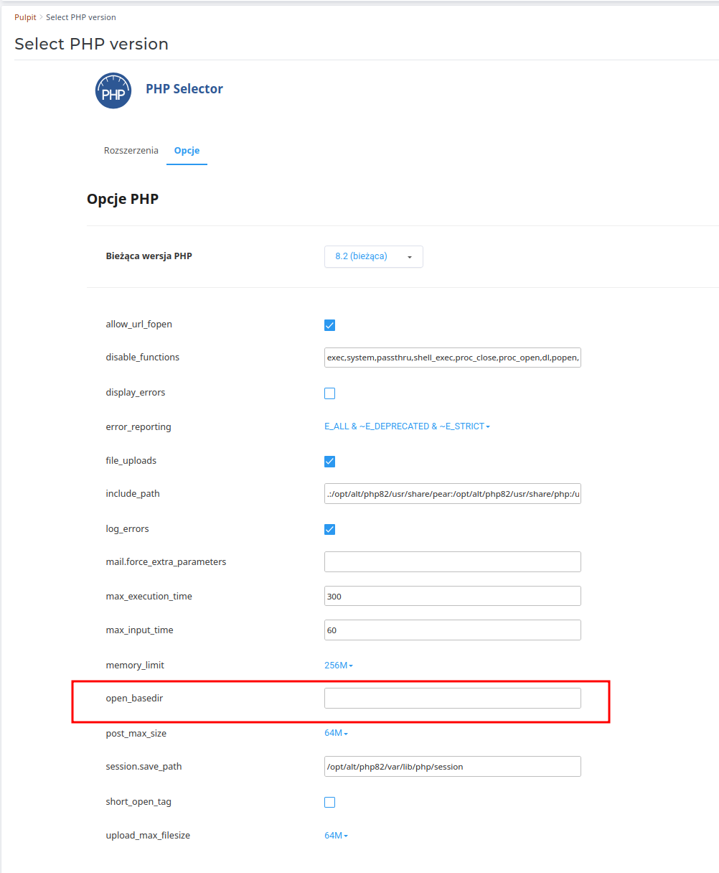
Task: Click the open_basedir input field
Action: point(452,699)
